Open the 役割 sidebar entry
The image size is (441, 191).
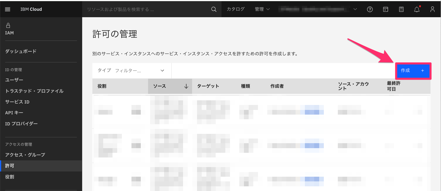(9, 177)
